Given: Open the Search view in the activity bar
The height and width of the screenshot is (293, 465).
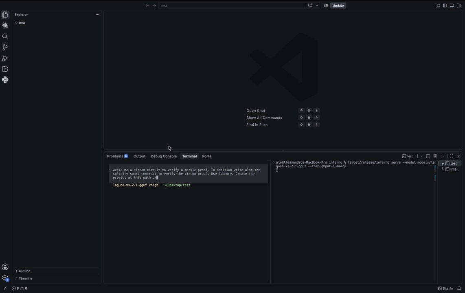Looking at the screenshot, I should (5, 37).
